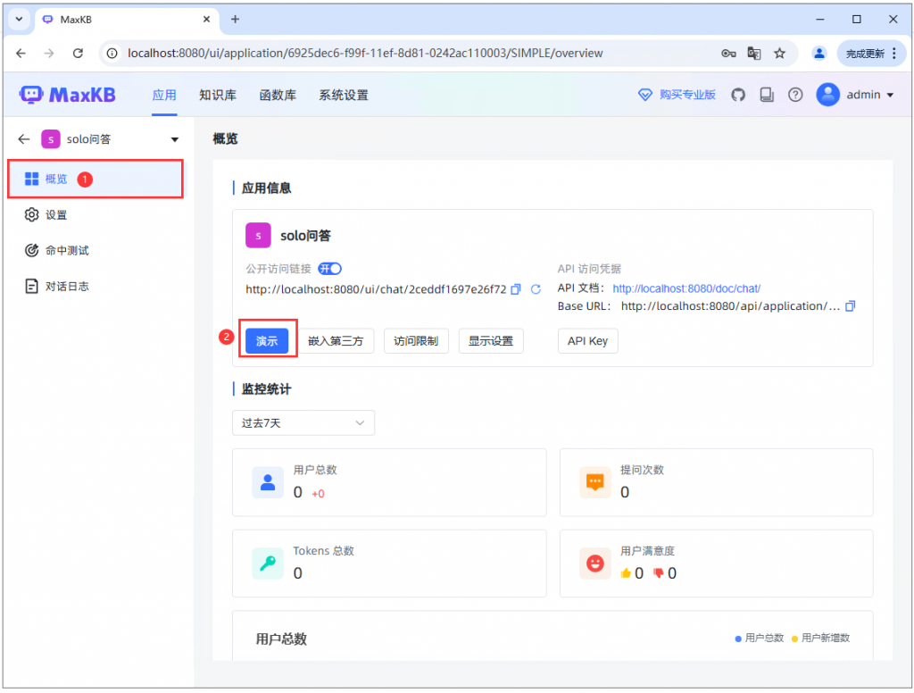Open the 系统设置 tab
Screen dimensions: 914x693
click(x=343, y=95)
